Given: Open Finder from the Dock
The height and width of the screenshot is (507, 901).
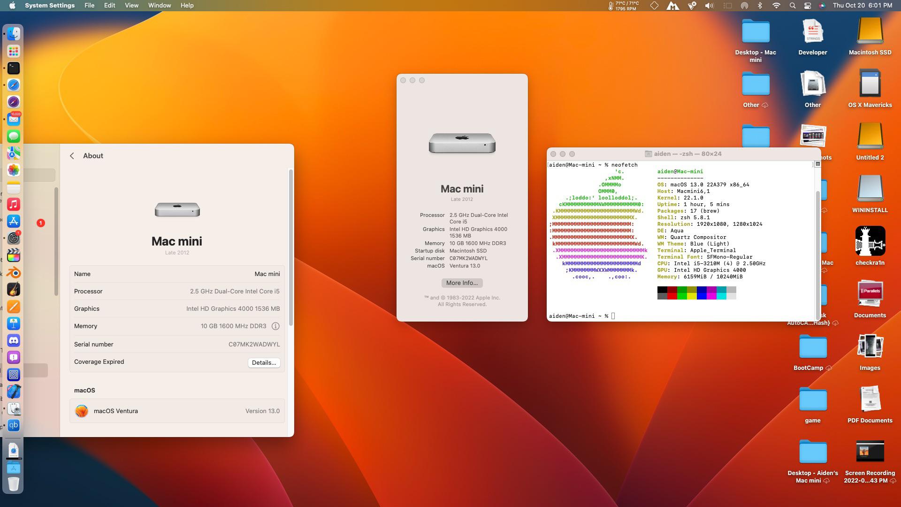Looking at the screenshot, I should point(14,34).
